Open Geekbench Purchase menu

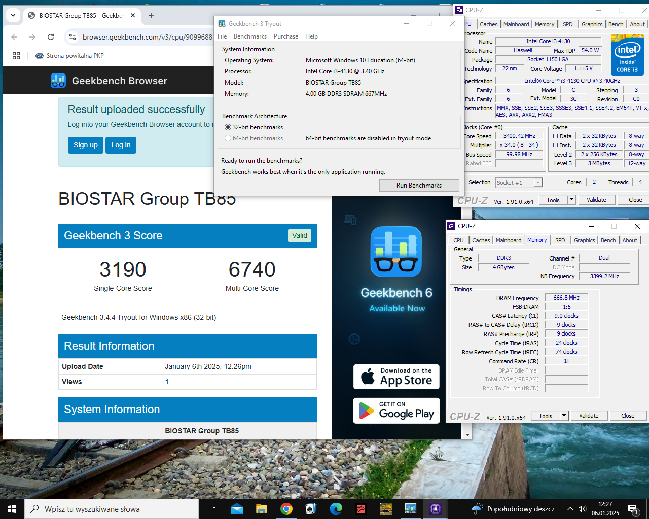click(x=286, y=36)
